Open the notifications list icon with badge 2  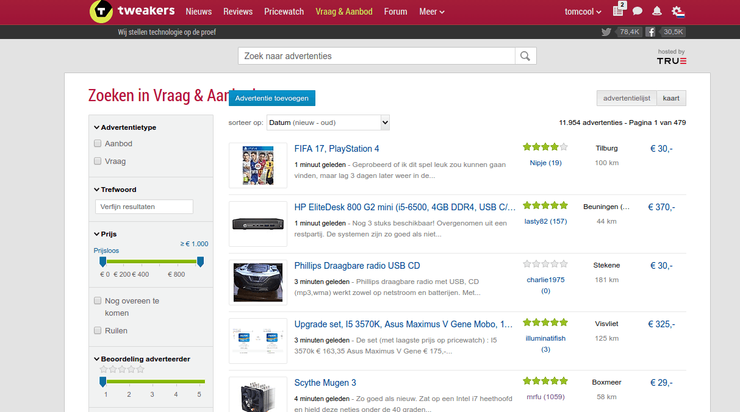pyautogui.click(x=619, y=10)
